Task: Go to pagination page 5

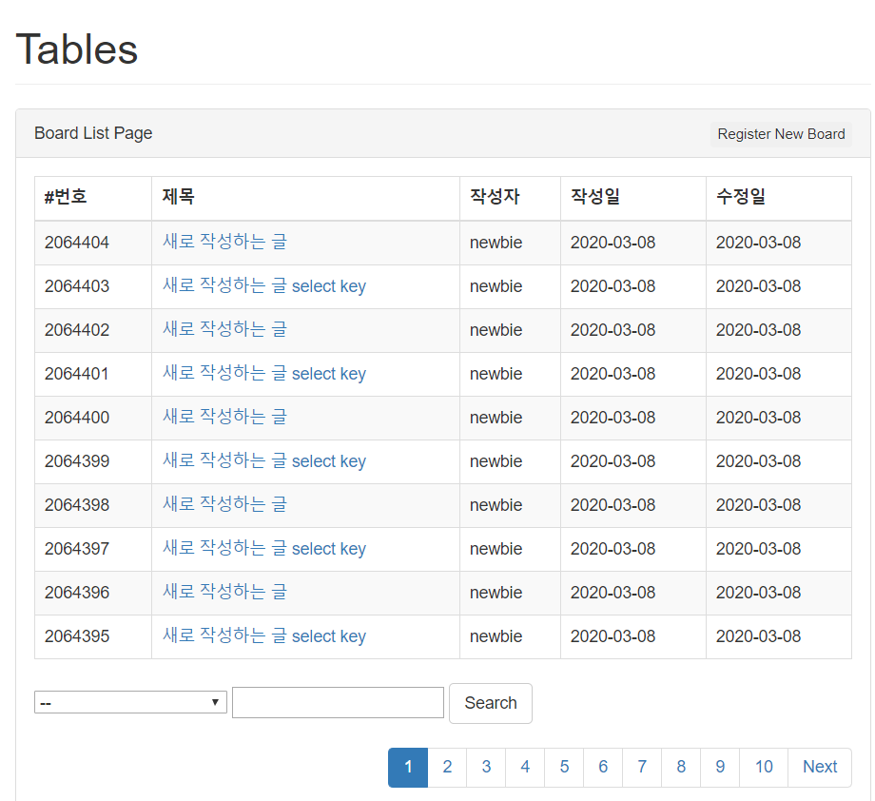Action: [x=564, y=767]
